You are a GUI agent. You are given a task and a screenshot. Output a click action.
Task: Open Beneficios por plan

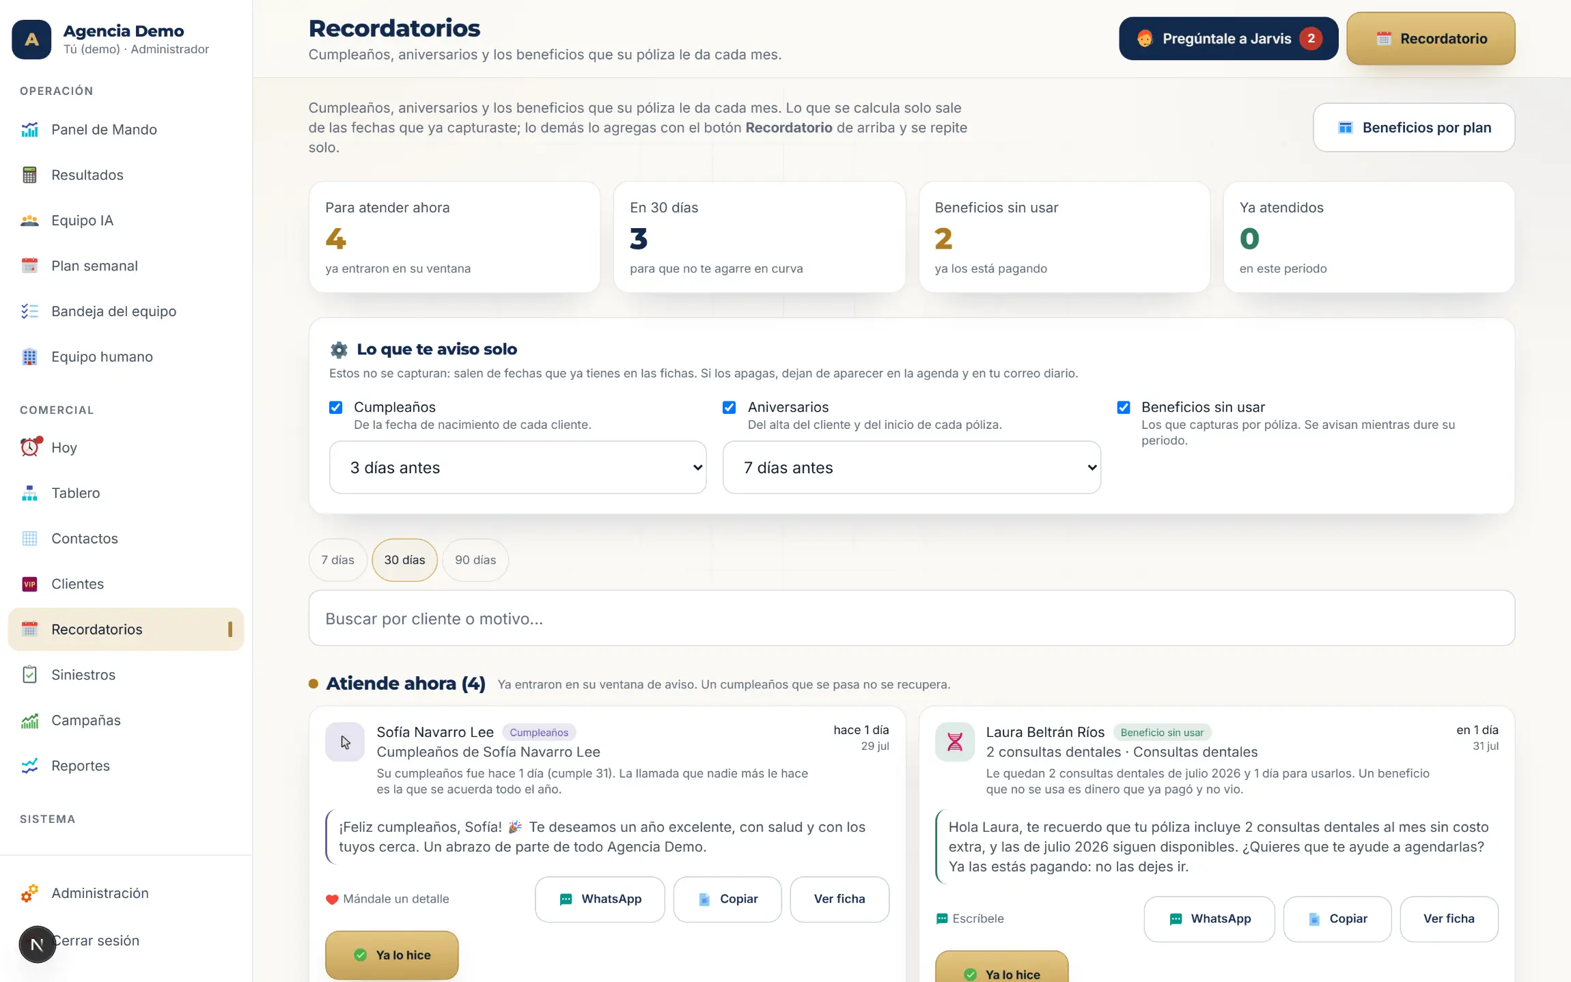[x=1414, y=128]
